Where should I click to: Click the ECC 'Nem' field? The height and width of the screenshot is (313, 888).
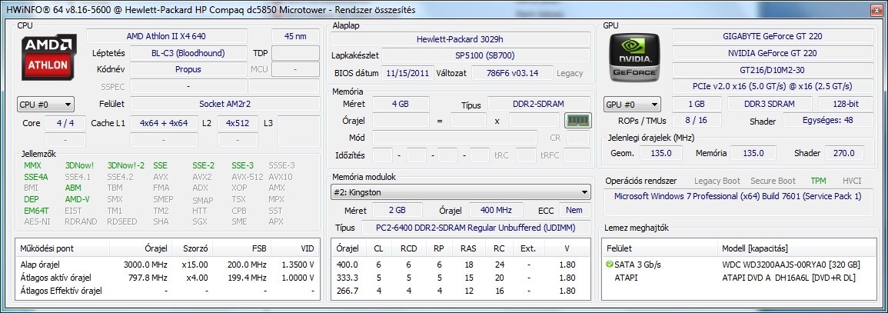[x=575, y=210]
